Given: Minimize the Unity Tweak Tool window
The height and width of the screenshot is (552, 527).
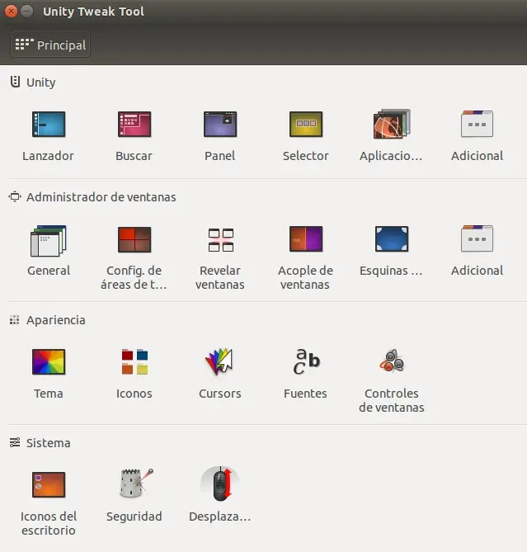Looking at the screenshot, I should click(26, 12).
